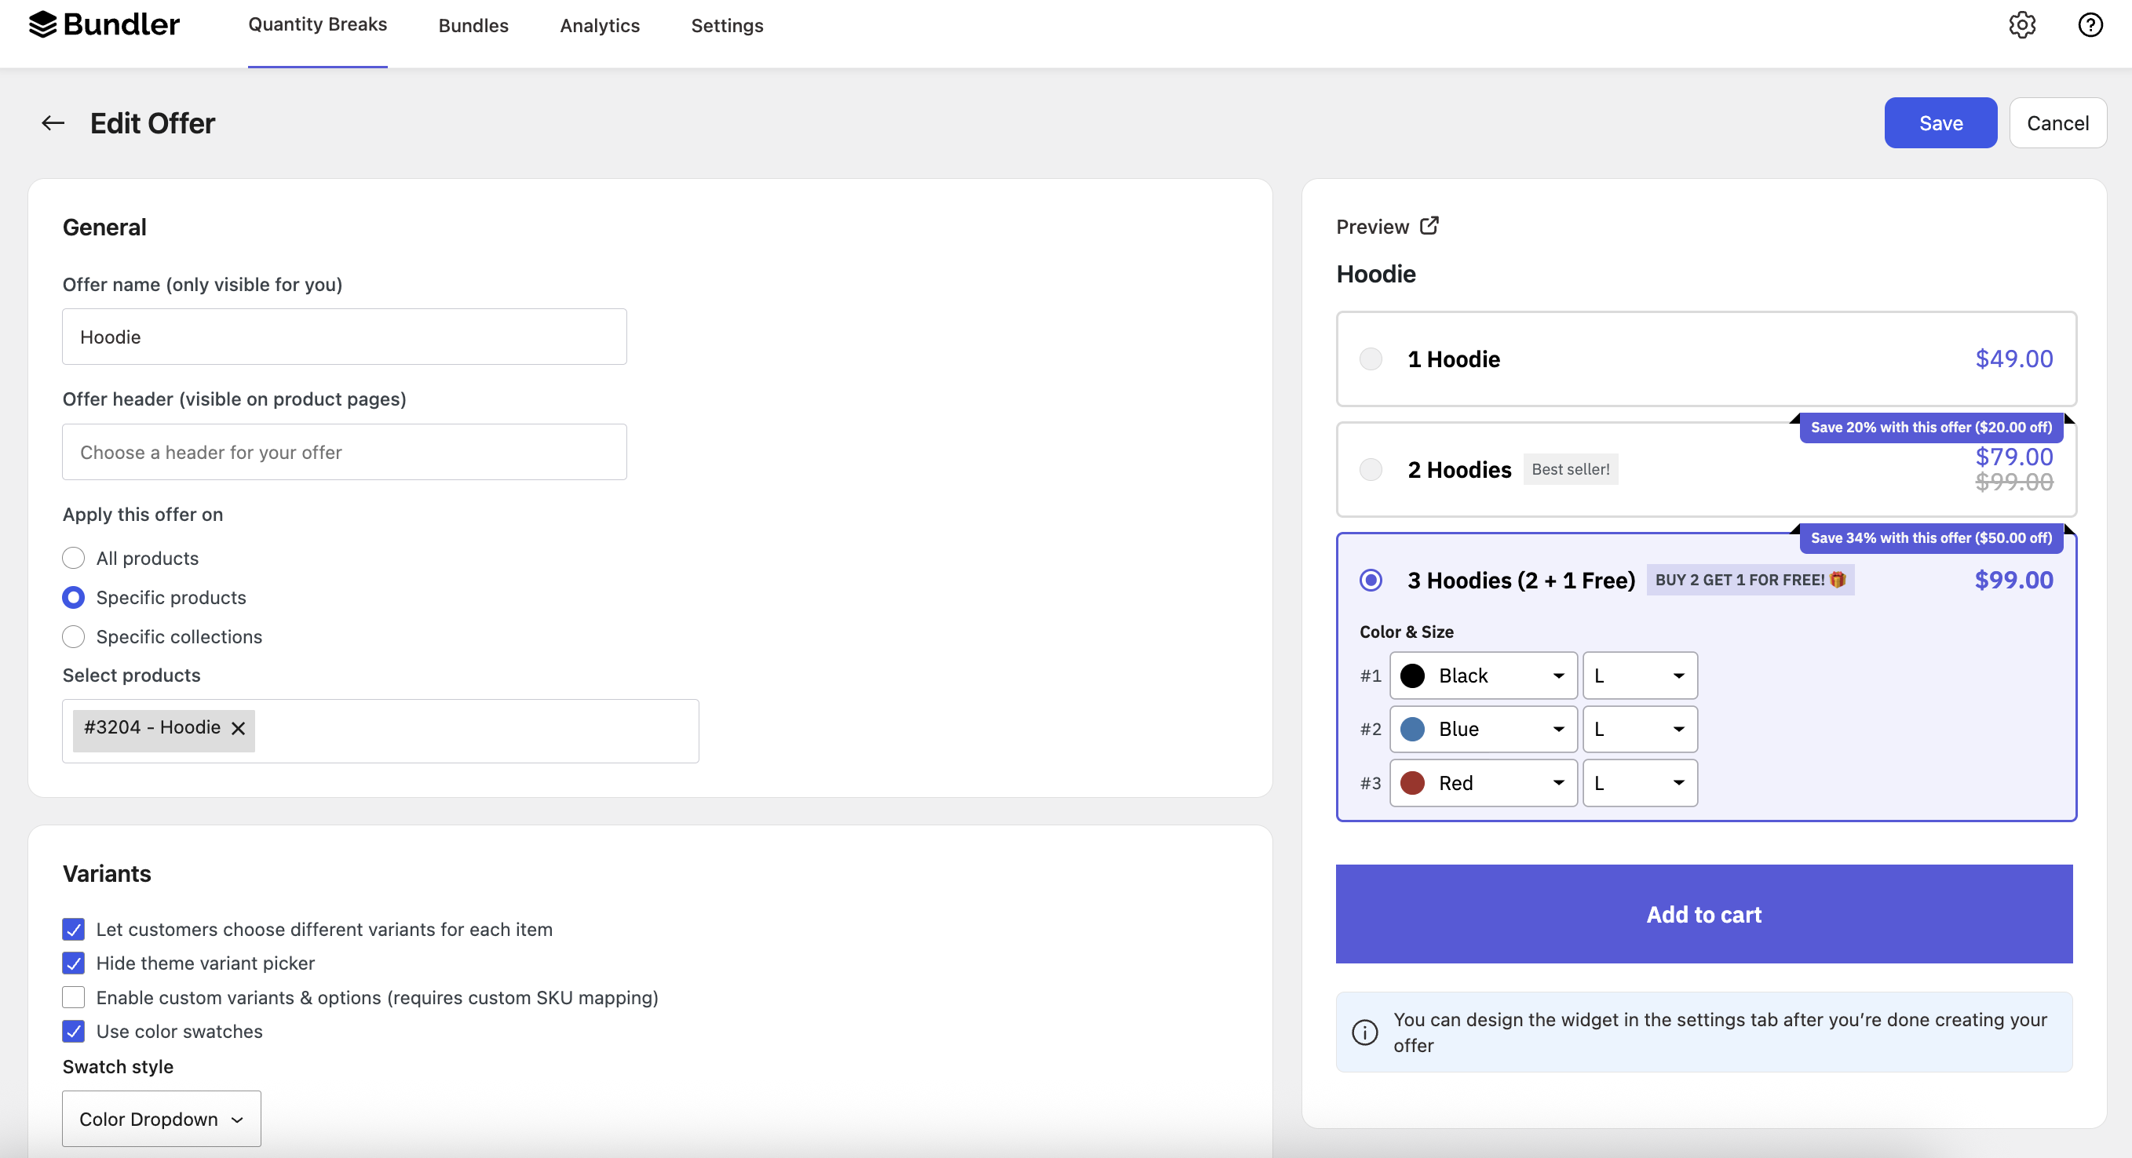Click the Add to cart button
The width and height of the screenshot is (2132, 1158).
1704,914
